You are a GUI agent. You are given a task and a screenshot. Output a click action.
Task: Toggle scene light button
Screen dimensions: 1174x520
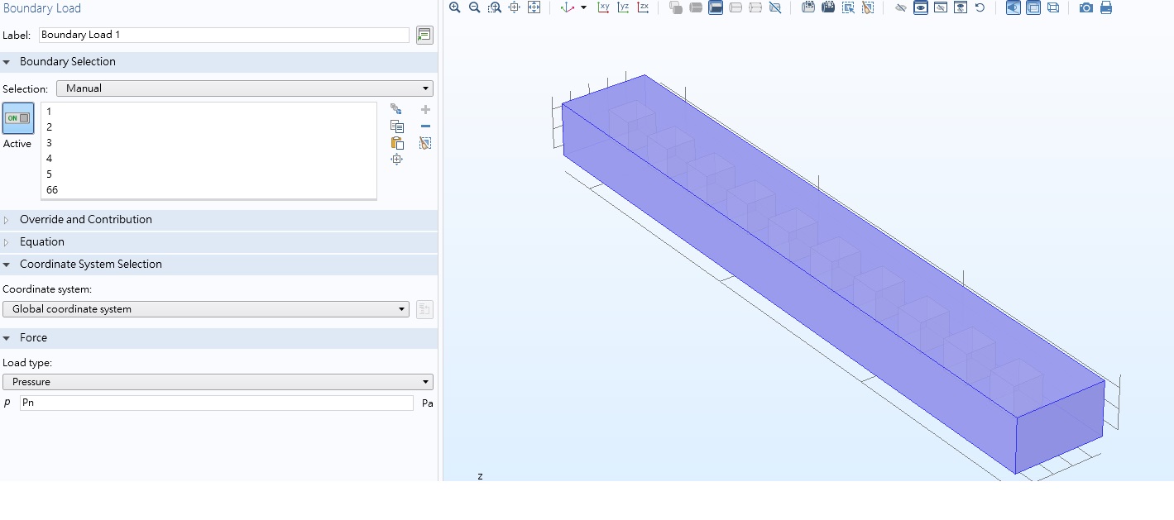tap(1013, 7)
